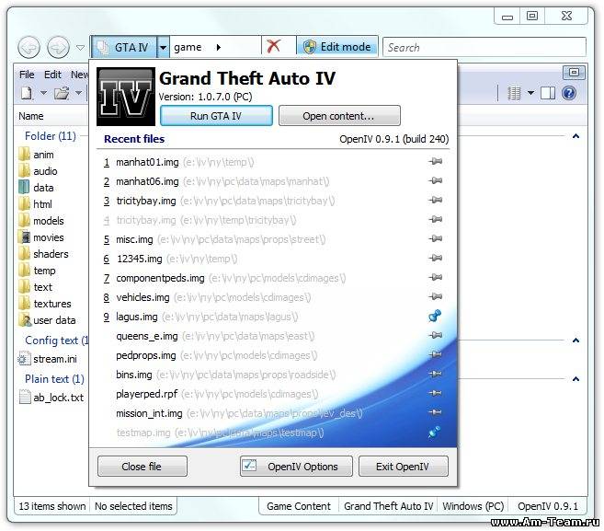Image resolution: width=604 pixels, height=531 pixels.
Task: Collapse the Config text group
Action: click(576, 341)
